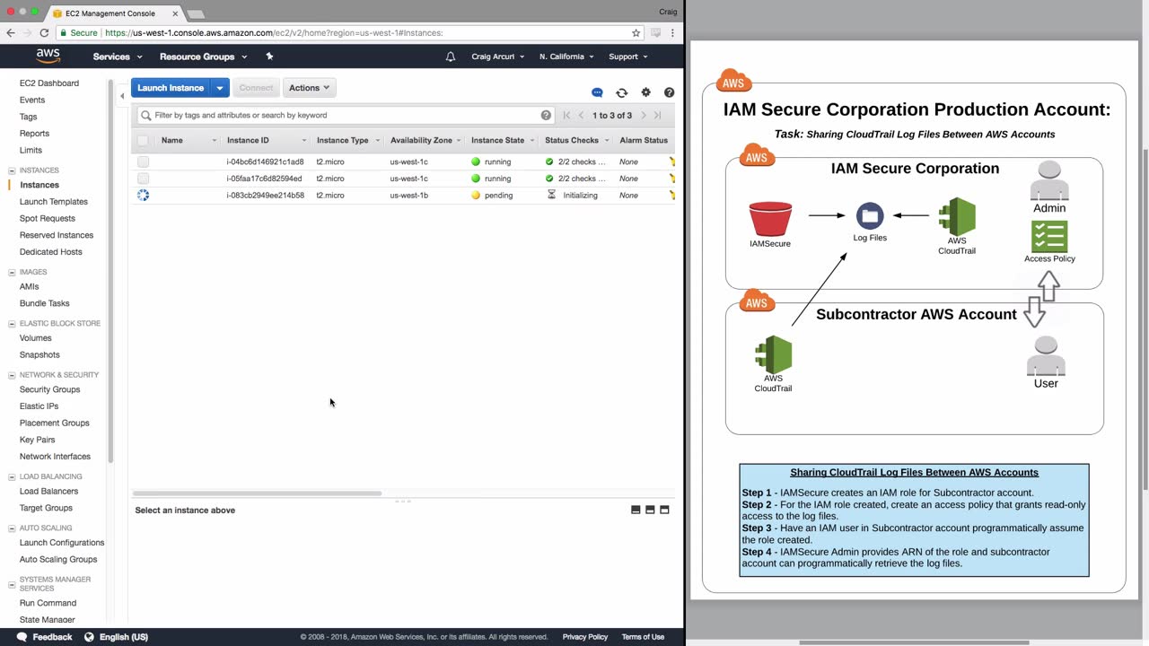1149x646 pixels.
Task: Click the instance search filter field
Action: (345, 115)
